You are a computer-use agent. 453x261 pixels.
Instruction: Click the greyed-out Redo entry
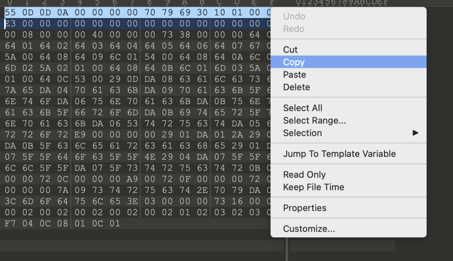click(294, 29)
